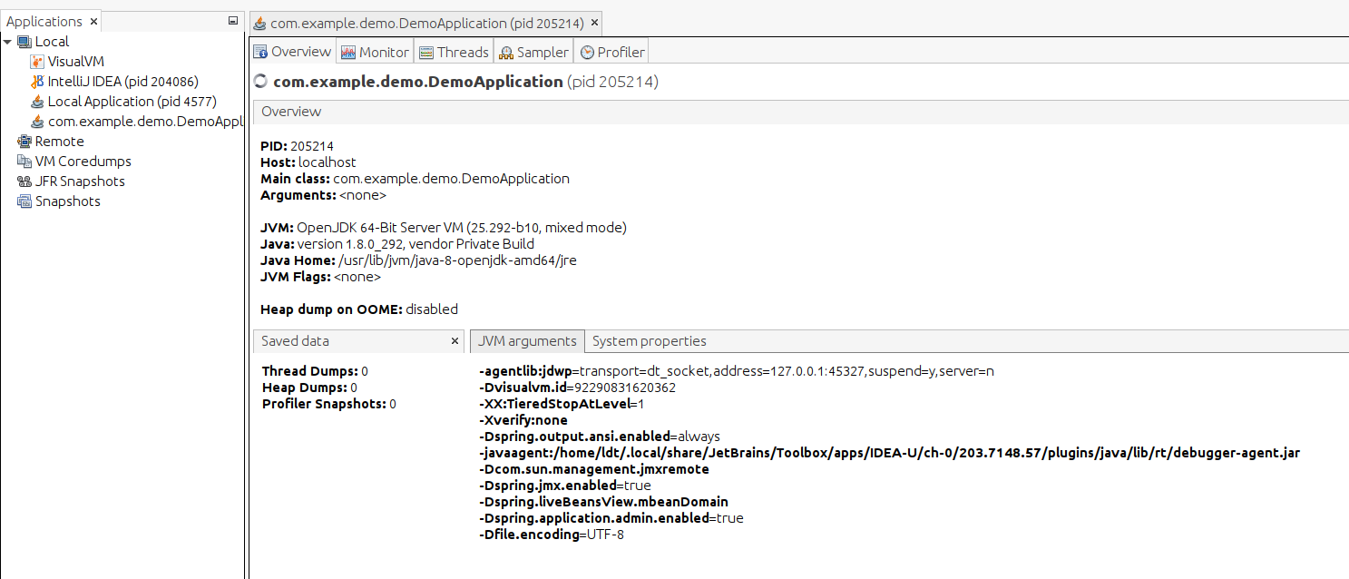Click the com.example.demo.DemoAppl Java icon in tree

point(37,122)
